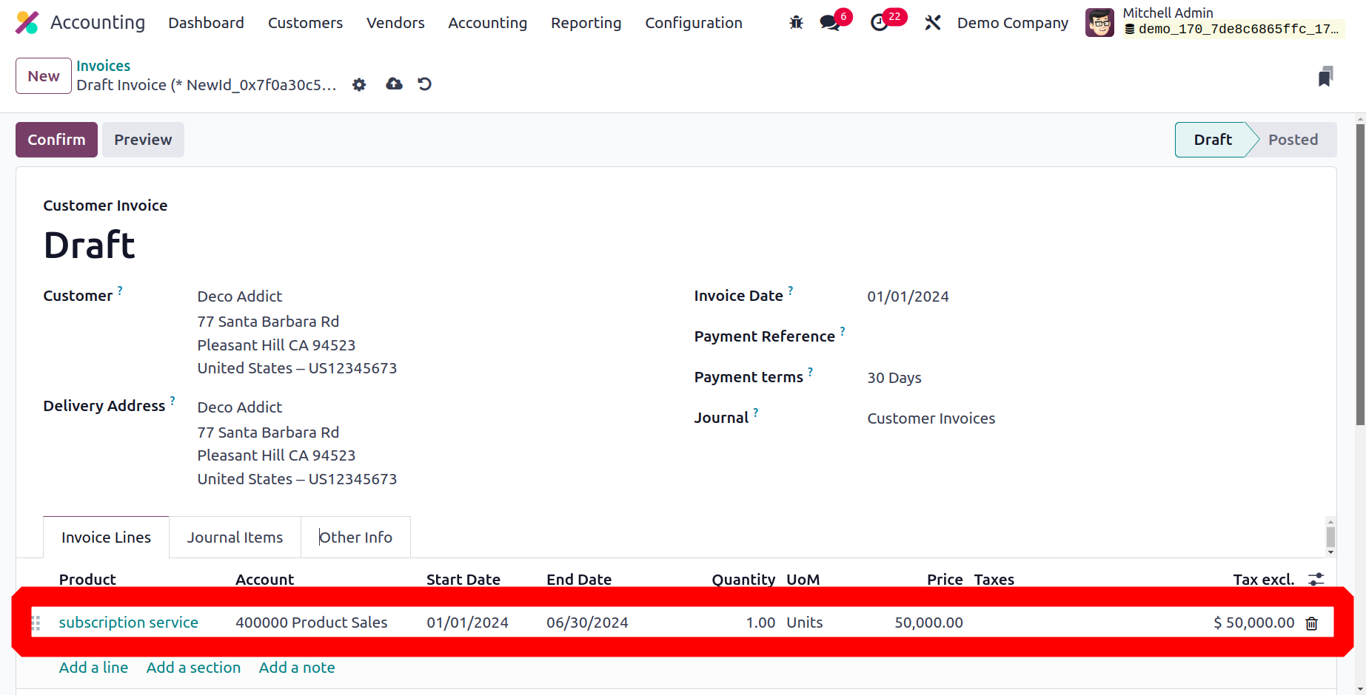1366x695 pixels.
Task: Go back via the Invoices breadcrumb link
Action: (103, 66)
